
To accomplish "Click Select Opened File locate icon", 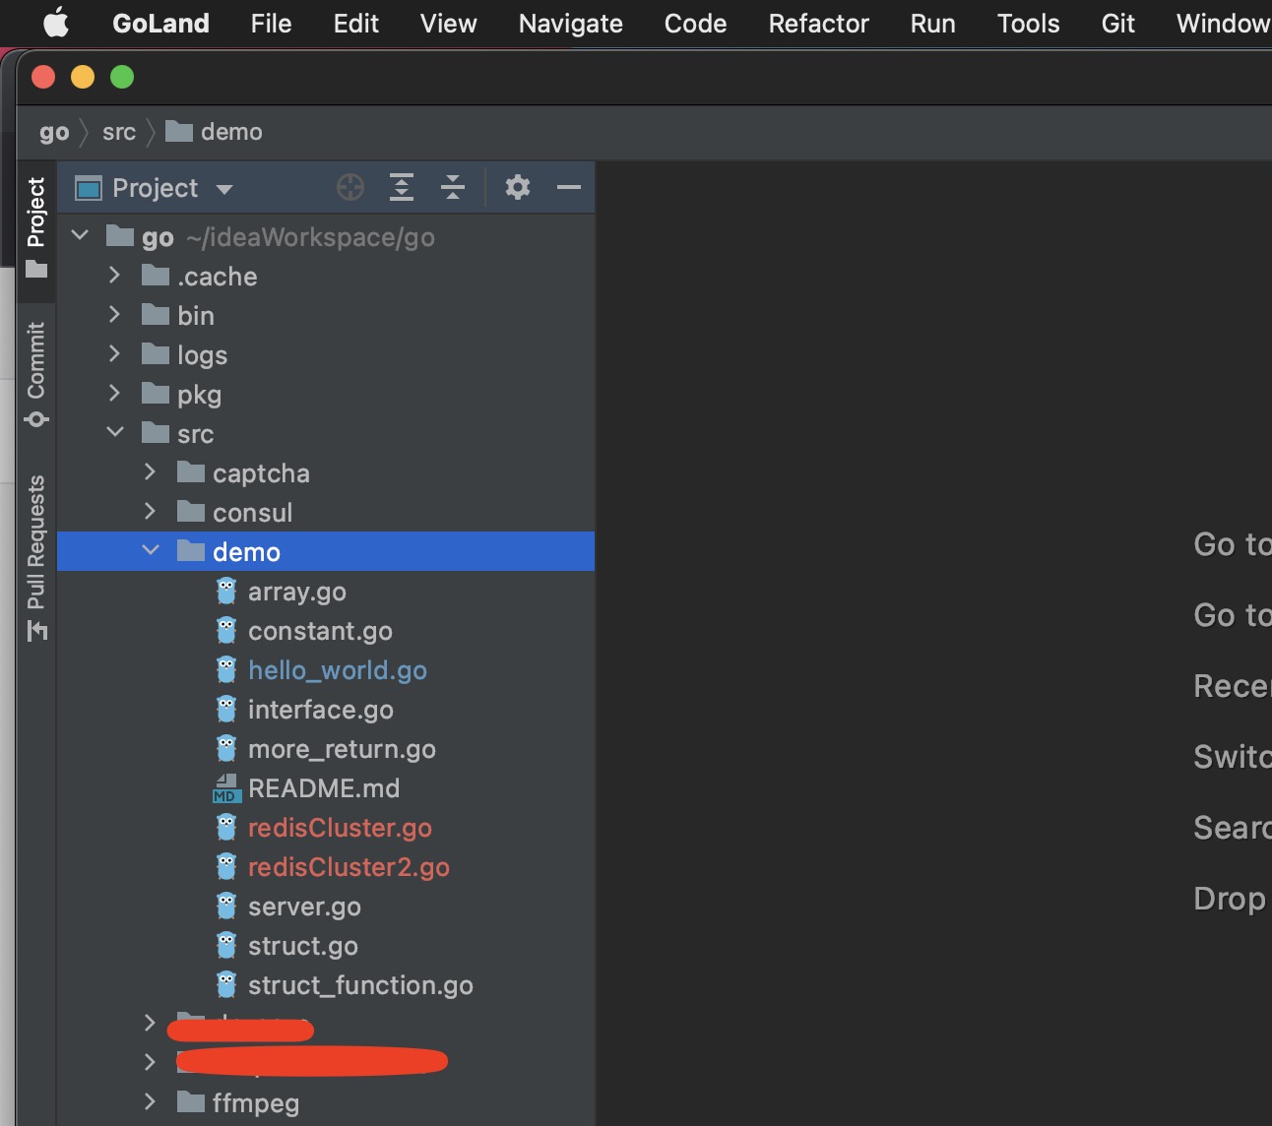I will pos(350,187).
